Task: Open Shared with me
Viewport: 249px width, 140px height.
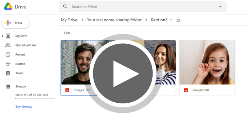Action: click(26, 45)
